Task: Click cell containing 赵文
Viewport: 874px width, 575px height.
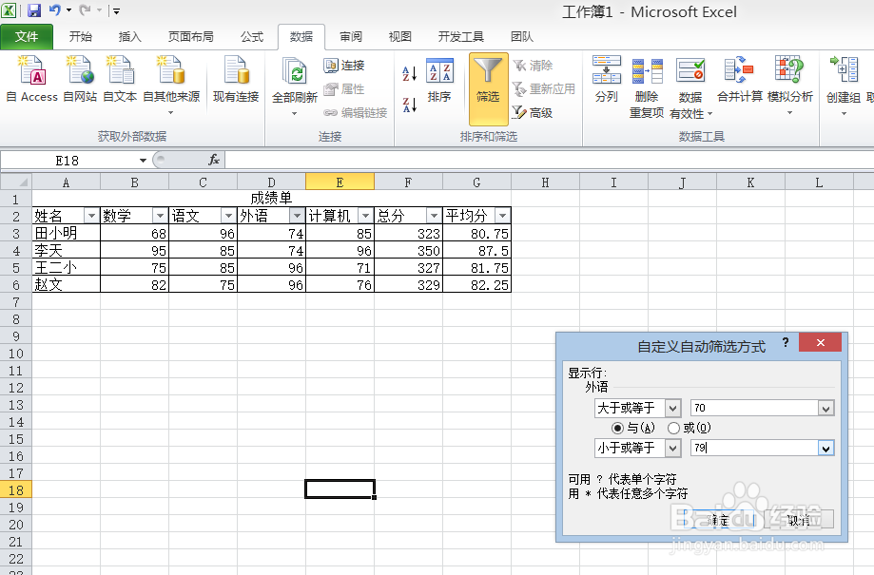Action: pos(66,285)
